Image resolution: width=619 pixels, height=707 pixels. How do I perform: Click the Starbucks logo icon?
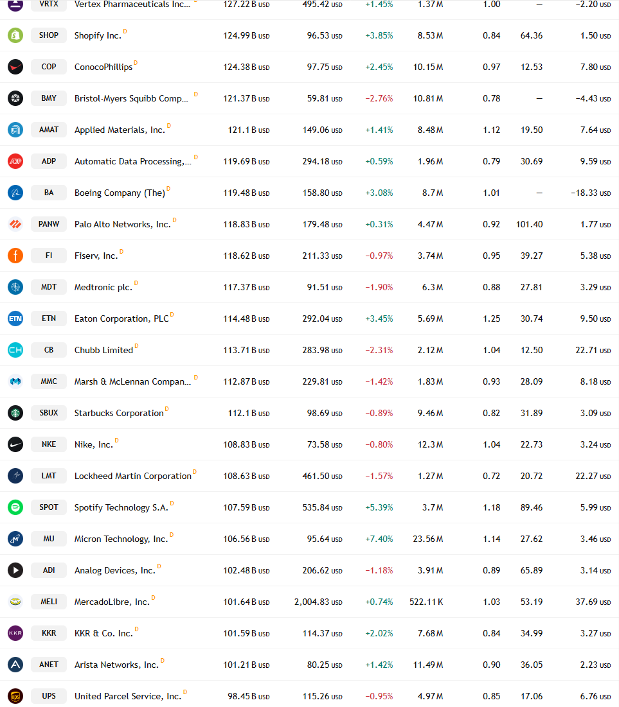pos(15,412)
